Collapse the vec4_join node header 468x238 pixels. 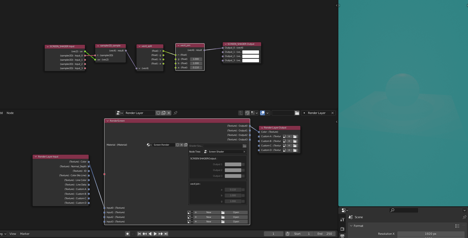[x=178, y=45]
